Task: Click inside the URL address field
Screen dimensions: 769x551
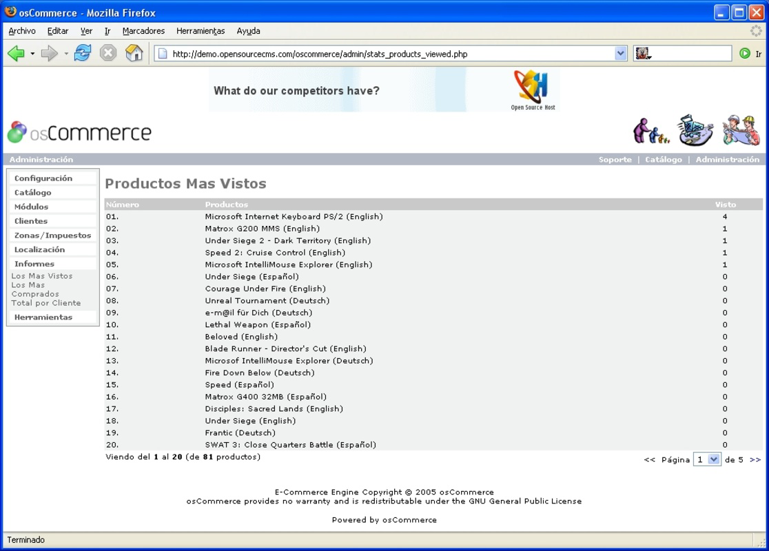Action: [x=391, y=54]
